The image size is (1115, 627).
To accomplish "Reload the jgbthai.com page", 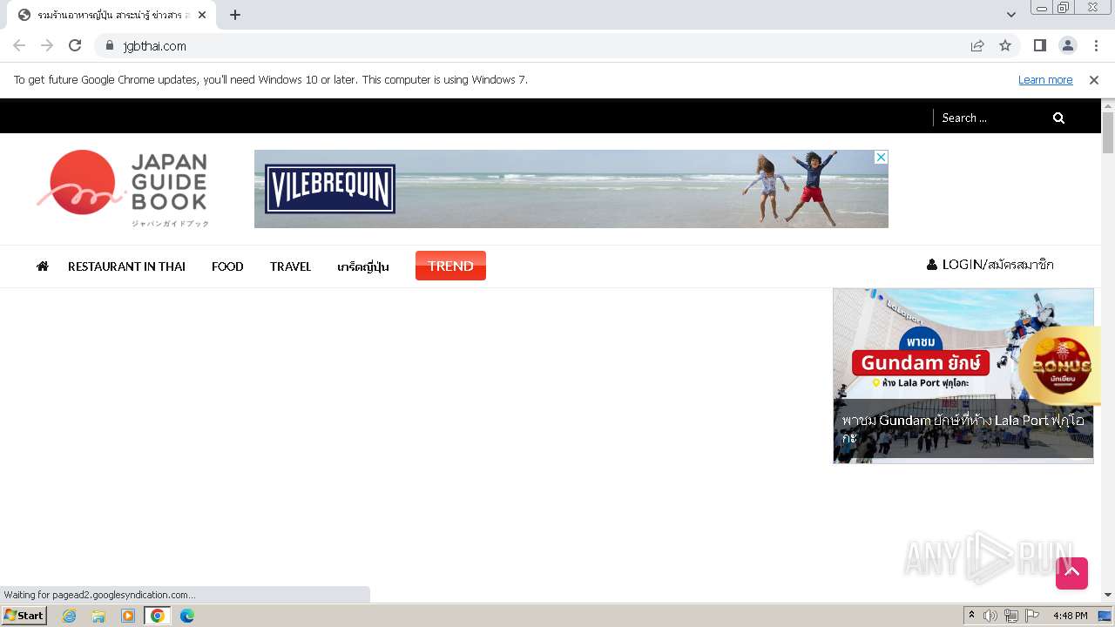I will pyautogui.click(x=75, y=45).
